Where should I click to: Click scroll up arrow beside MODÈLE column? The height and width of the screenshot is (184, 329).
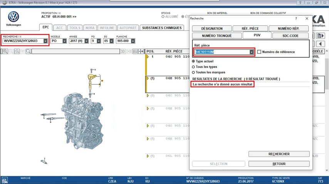[327, 51]
